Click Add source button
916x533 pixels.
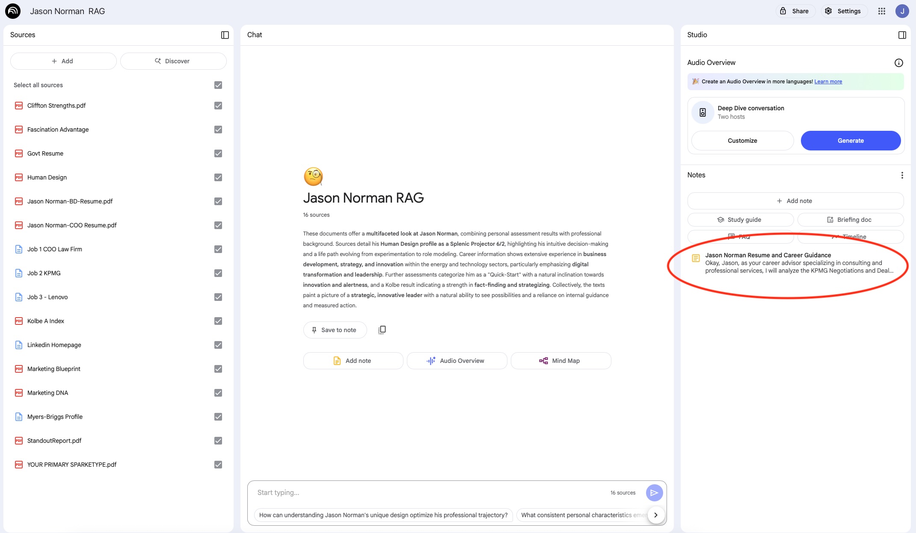click(63, 61)
